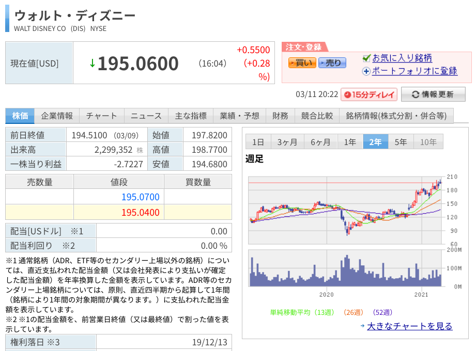Click the (52週) moving average legend
The height and width of the screenshot is (351, 476).
click(382, 312)
